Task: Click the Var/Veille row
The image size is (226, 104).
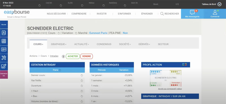Action: pyautogui.click(x=57, y=80)
